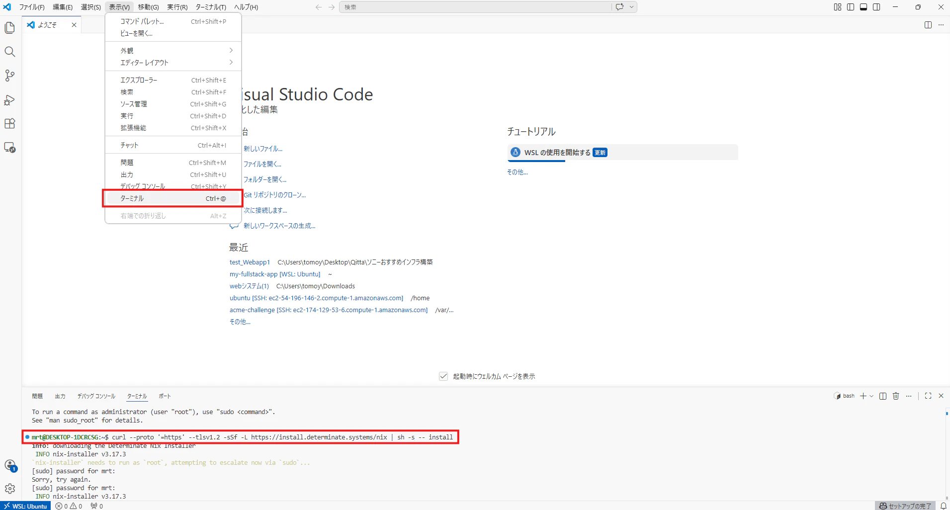Click the command center search box
Viewport: 950px width, 510px height.
[475, 7]
